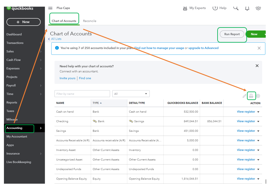Viewport: 280px width, 187px height.
Task: Print the account list using printer icon
Action: [x=251, y=96]
